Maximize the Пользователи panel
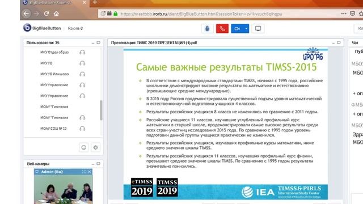This screenshot has height=204, width=363. pos(98,43)
